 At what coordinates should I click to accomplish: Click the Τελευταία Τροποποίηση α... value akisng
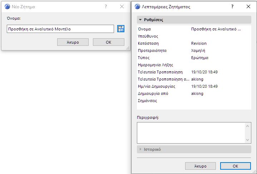pyautogui.click(x=197, y=79)
